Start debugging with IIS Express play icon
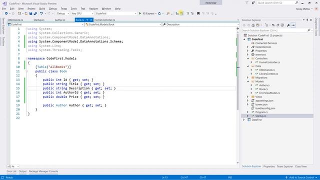320x180 pixels. (140, 13)
